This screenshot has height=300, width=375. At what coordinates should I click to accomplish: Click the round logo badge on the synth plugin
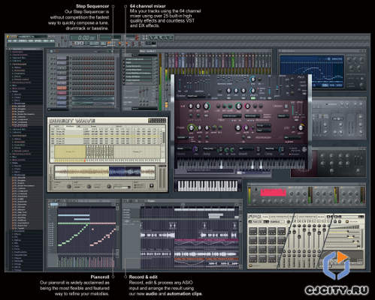tap(304, 149)
